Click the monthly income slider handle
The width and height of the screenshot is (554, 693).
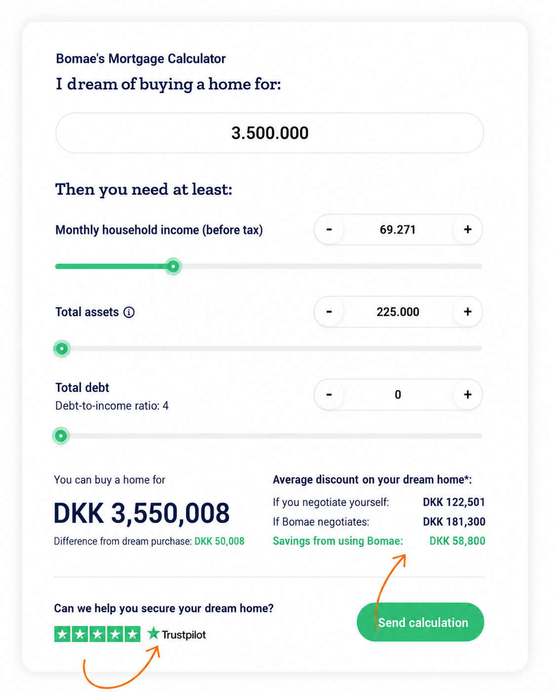tap(173, 266)
